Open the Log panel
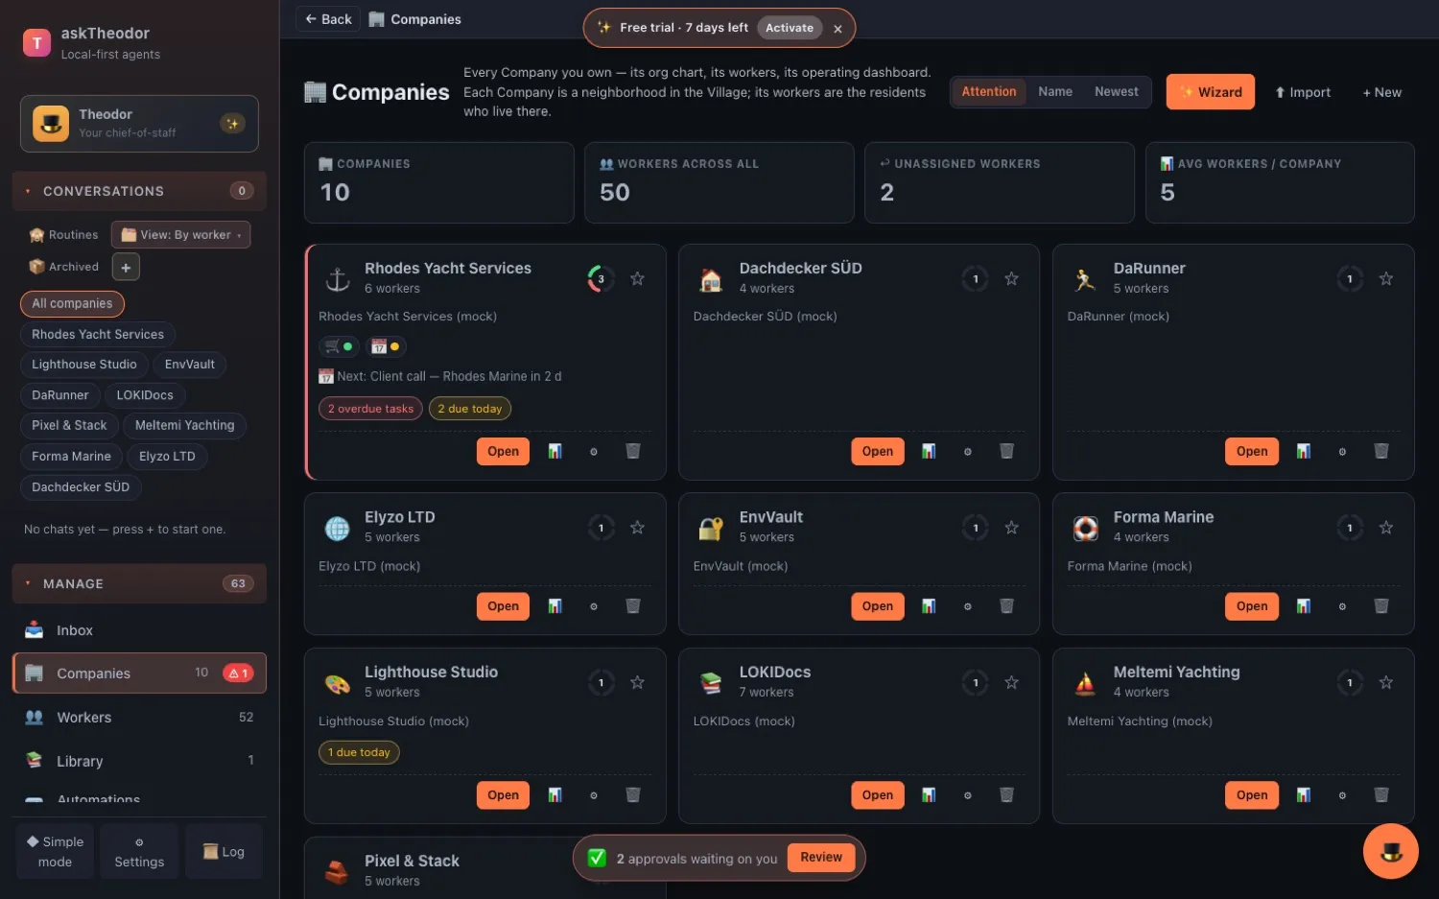Image resolution: width=1439 pixels, height=899 pixels. 224,852
